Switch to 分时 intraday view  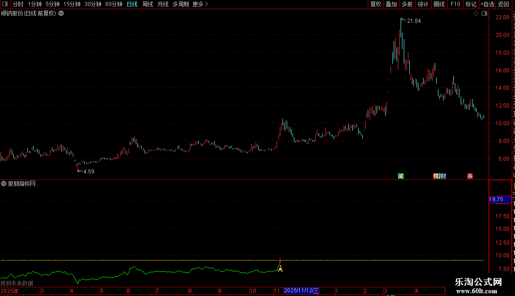(x=18, y=4)
